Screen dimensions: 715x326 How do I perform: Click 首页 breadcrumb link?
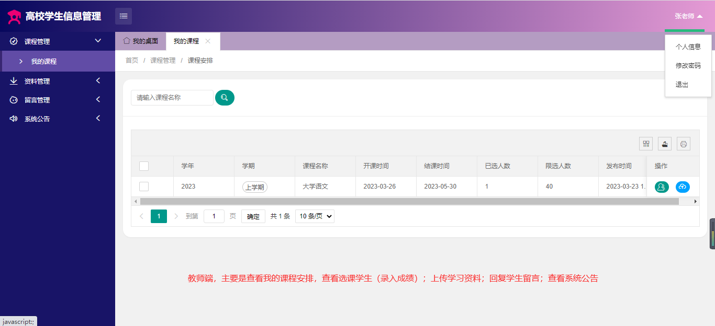click(x=132, y=61)
